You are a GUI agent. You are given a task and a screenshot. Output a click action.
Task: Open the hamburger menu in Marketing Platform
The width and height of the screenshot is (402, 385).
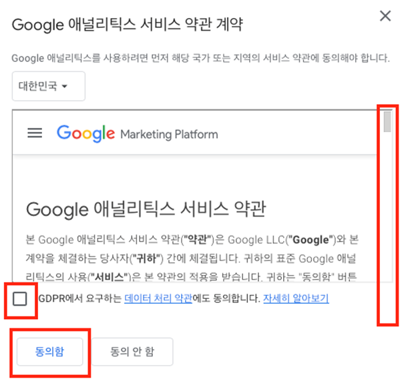35,133
